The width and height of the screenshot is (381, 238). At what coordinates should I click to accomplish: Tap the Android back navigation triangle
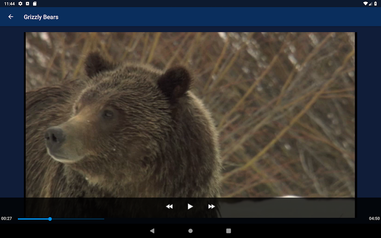[x=152, y=231]
